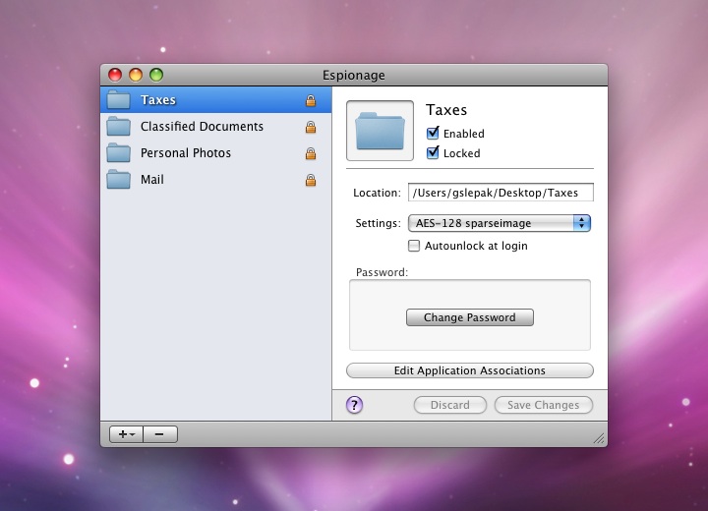Click the Mail folder icon in sidebar
The height and width of the screenshot is (511, 708).
tap(119, 180)
